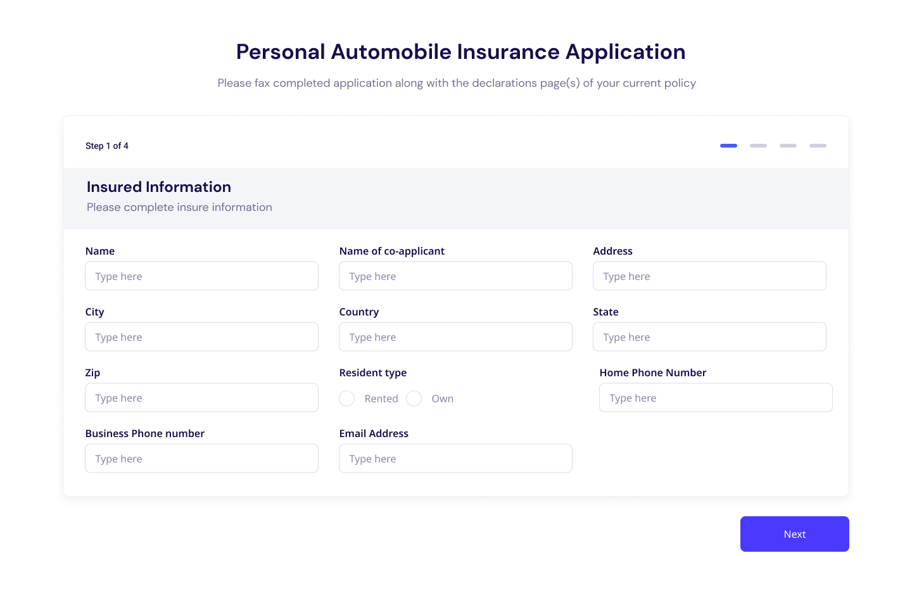Click the Home Phone Number field
Viewport: 912px width, 591px height.
point(716,397)
